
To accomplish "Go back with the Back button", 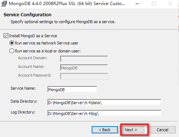I will pyautogui.click(x=105, y=130).
